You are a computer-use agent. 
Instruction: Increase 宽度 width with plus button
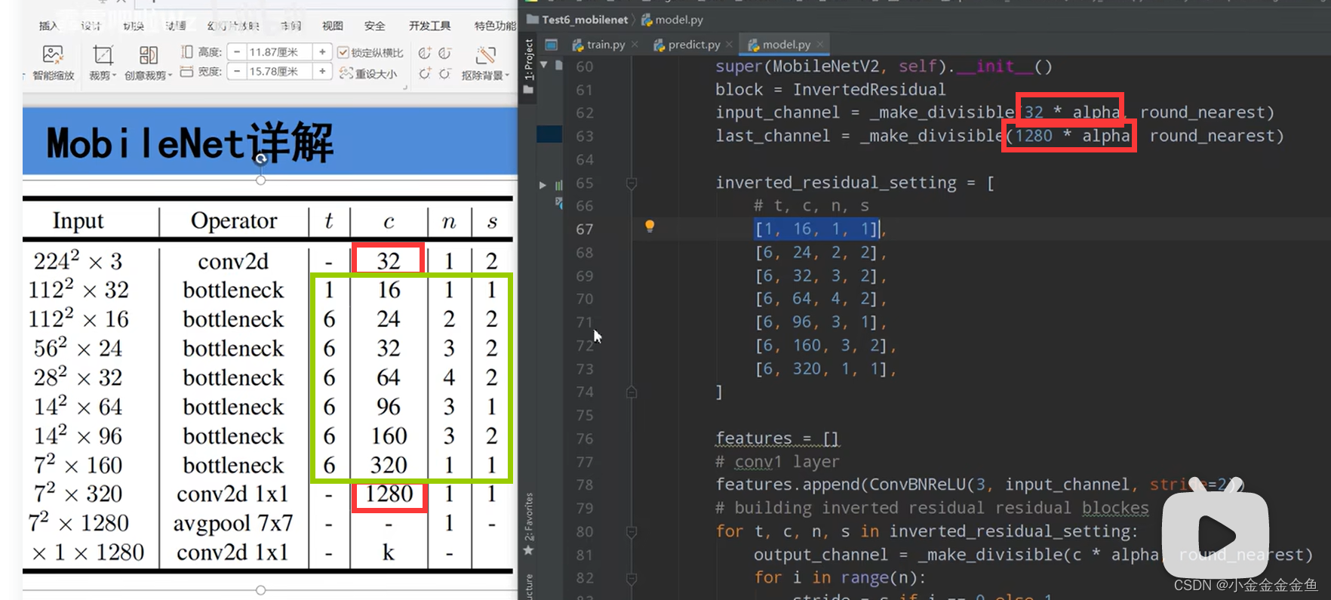click(x=322, y=72)
